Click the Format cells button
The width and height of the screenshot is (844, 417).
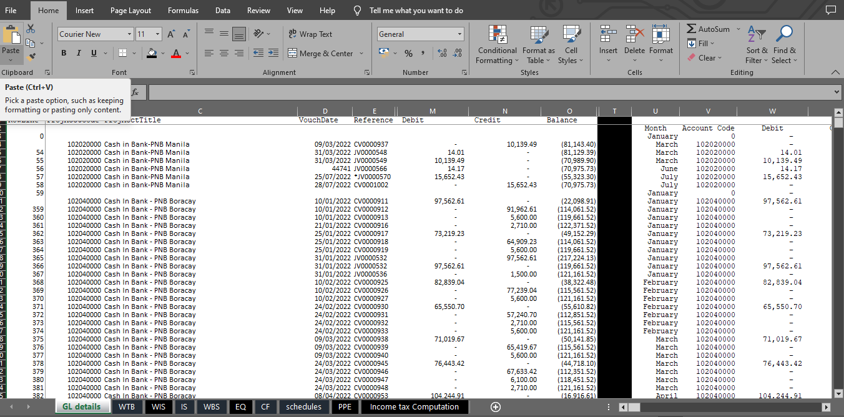(x=661, y=44)
